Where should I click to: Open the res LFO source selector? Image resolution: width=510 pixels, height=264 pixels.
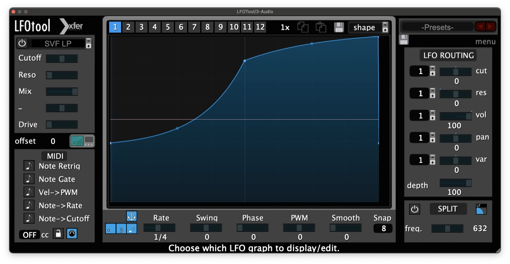[x=419, y=94]
